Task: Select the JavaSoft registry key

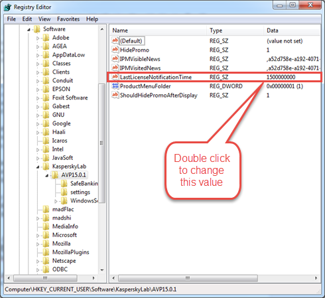Action: coord(62,158)
